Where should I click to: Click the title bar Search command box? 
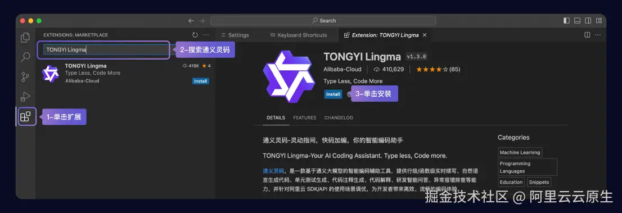[x=323, y=21]
